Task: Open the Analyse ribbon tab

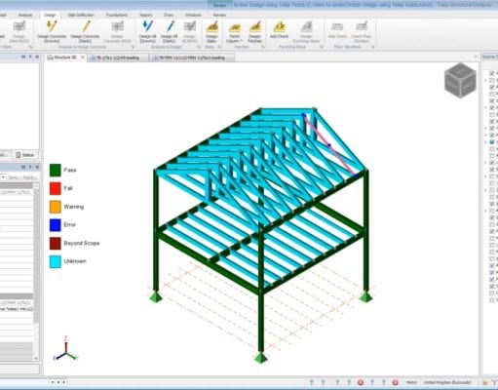Action: [25, 15]
